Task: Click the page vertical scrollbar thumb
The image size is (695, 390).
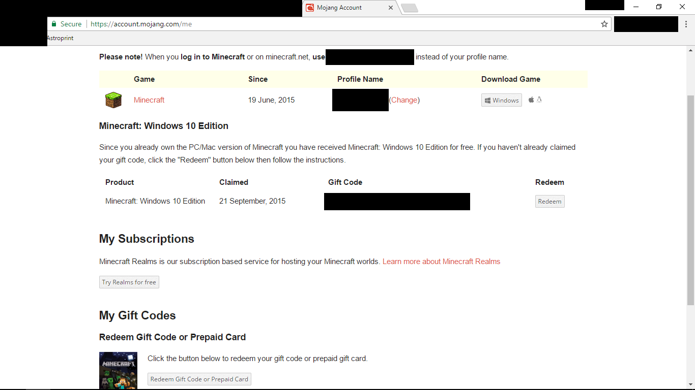Action: 691,200
